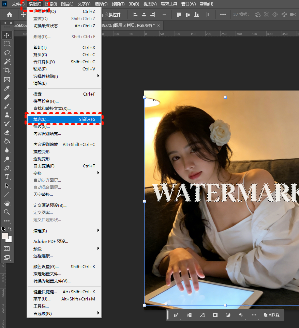Select the Lasso tool

pyautogui.click(x=7, y=53)
